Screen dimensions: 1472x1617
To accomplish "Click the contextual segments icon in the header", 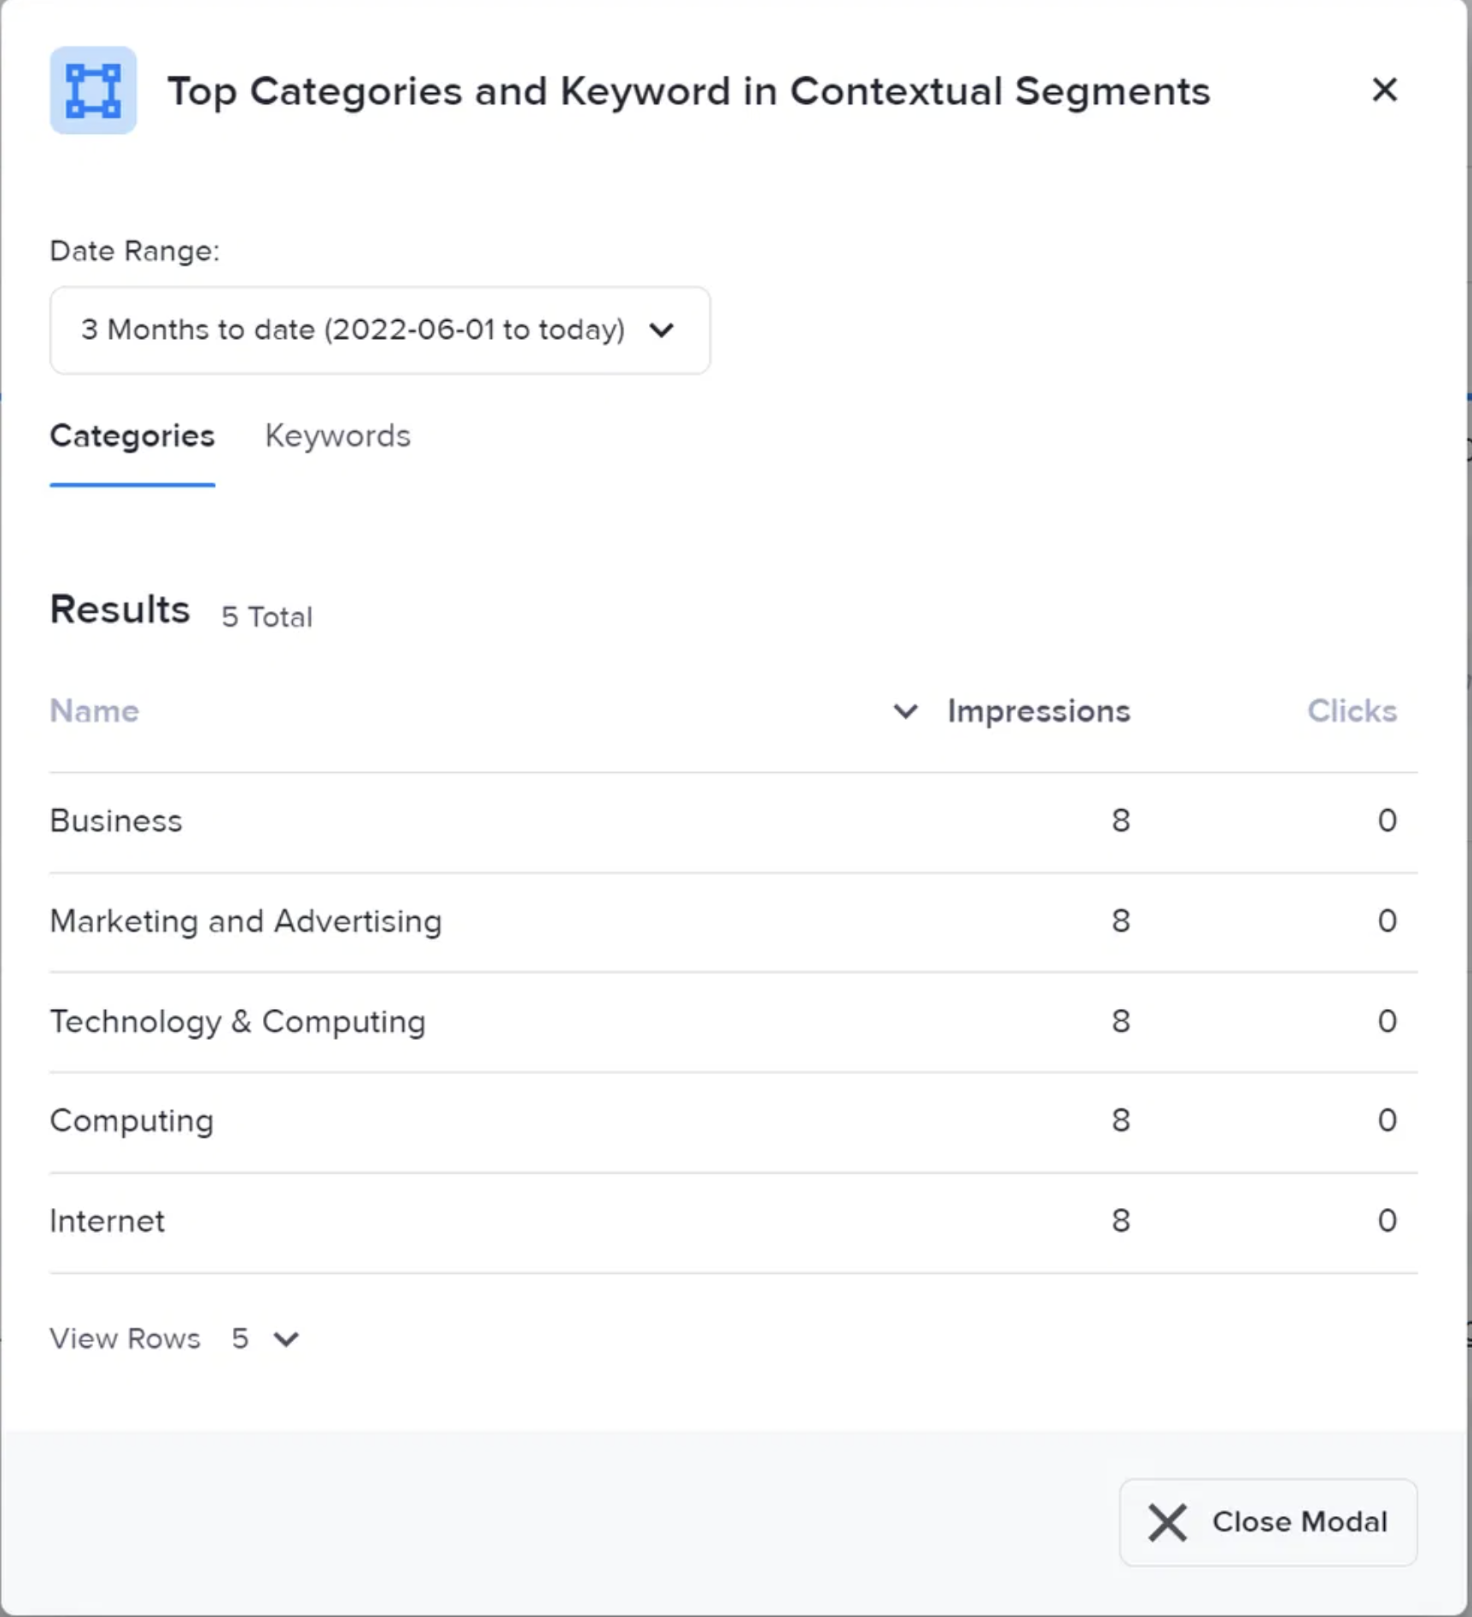I will coord(93,90).
